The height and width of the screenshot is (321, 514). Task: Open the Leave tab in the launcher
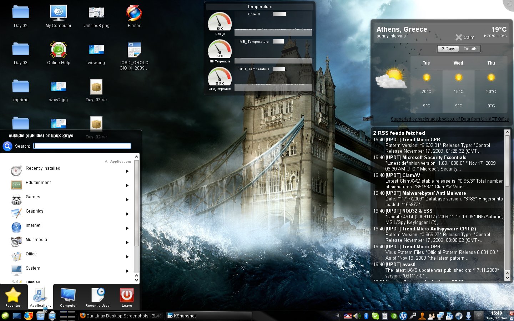pyautogui.click(x=127, y=297)
